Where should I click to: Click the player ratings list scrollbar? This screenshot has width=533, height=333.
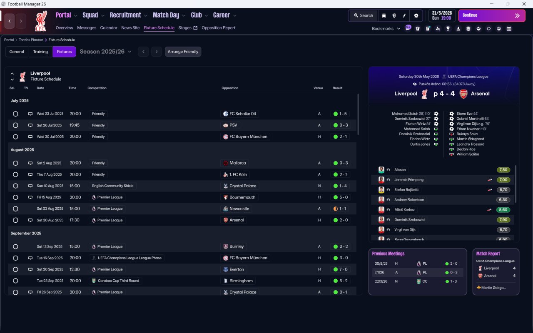click(516, 184)
